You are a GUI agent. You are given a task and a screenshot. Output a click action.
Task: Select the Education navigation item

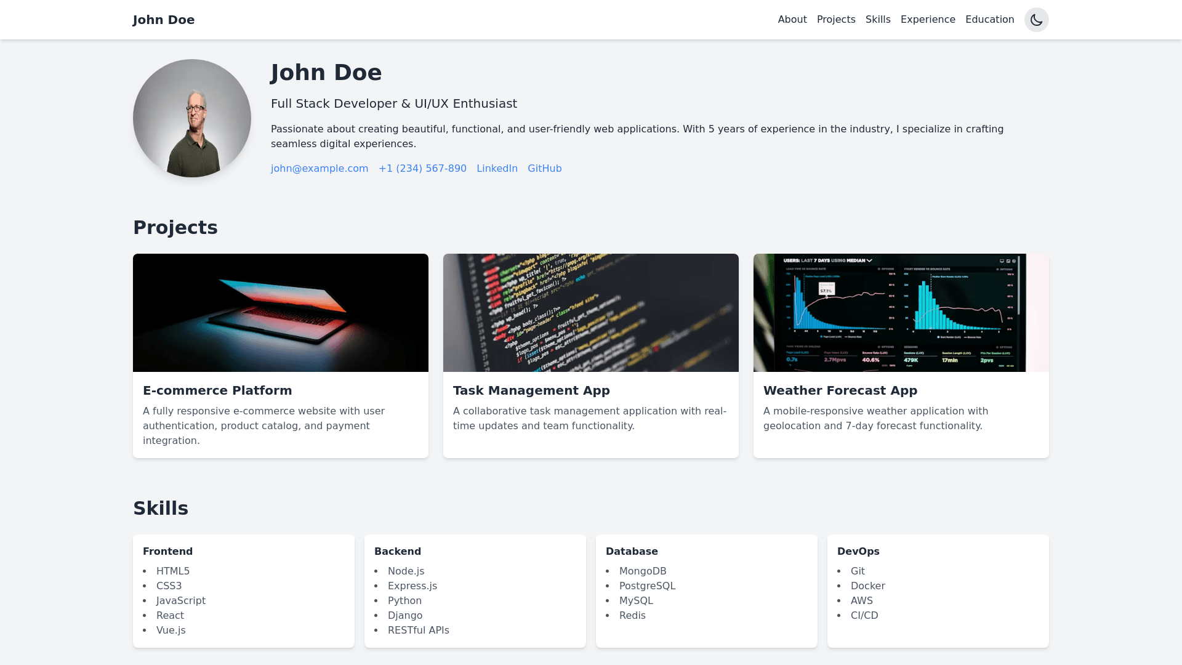point(989,19)
